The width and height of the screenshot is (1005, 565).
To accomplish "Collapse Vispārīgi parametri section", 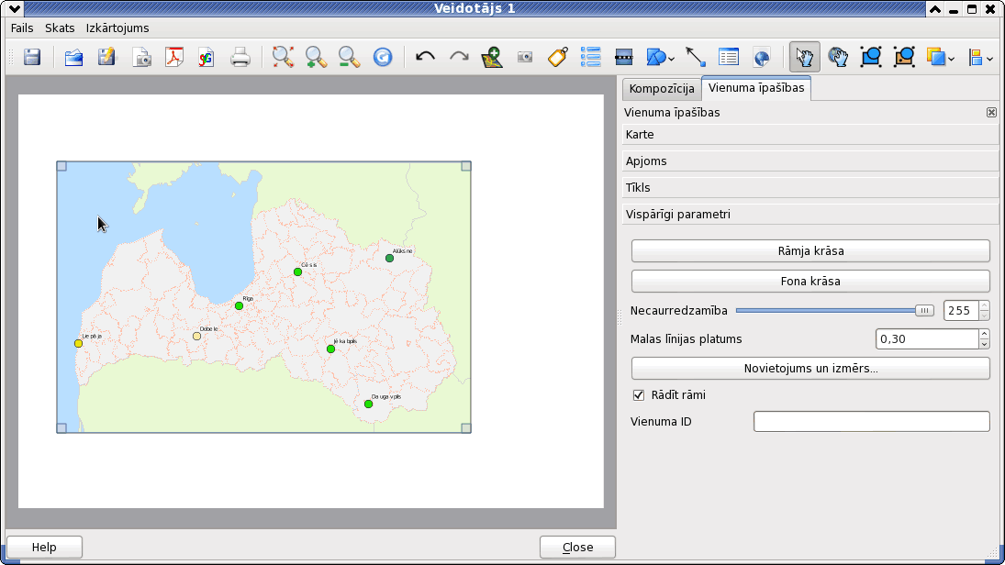I will click(810, 214).
